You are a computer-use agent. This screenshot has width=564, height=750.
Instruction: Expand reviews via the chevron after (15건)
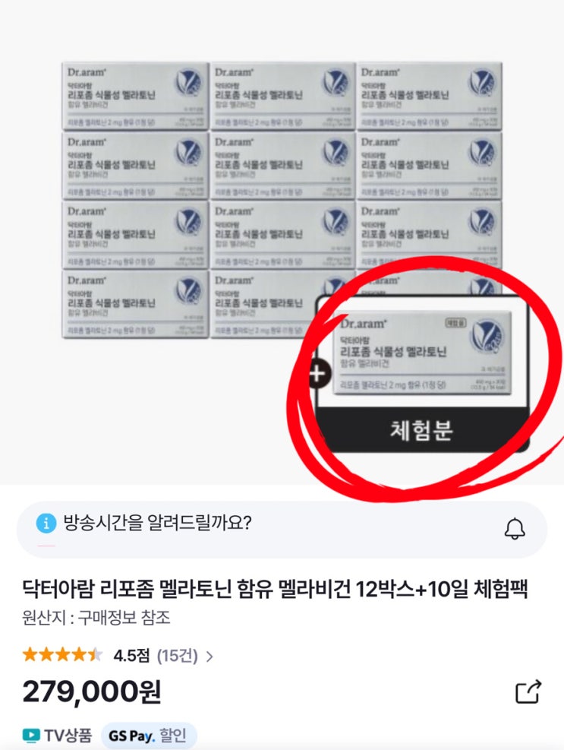coord(210,657)
